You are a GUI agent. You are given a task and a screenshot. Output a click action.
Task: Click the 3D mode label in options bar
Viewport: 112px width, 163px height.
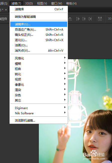(110, 19)
